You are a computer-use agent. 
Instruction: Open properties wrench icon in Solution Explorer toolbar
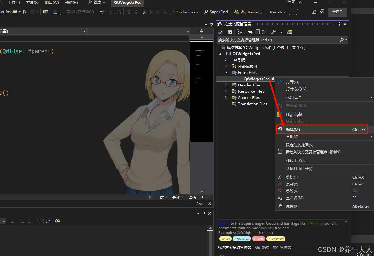(274, 32)
